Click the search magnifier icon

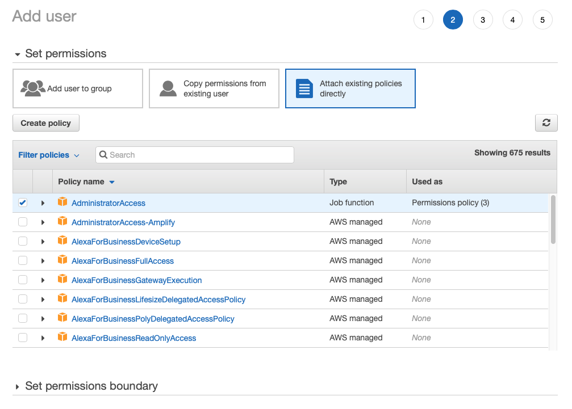(x=103, y=154)
